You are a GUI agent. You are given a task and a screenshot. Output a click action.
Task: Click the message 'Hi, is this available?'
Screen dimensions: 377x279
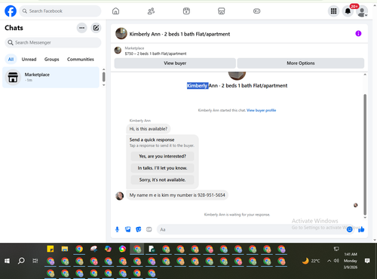tap(149, 129)
